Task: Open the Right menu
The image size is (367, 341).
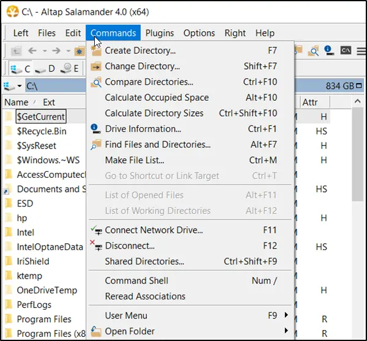Action: pyautogui.click(x=235, y=33)
